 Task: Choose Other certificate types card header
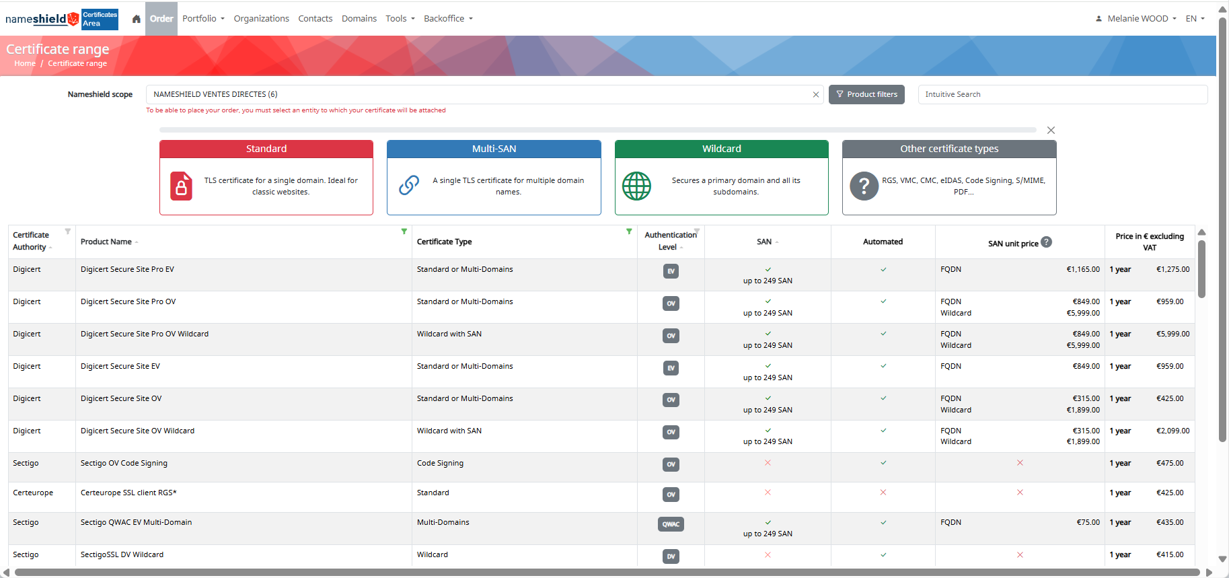pos(949,149)
